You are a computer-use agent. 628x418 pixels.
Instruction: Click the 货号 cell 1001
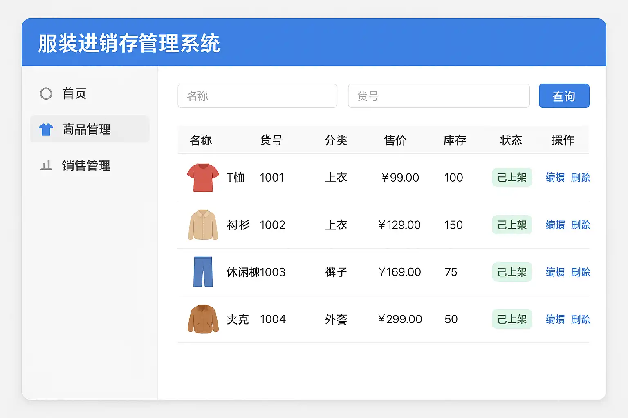click(272, 178)
